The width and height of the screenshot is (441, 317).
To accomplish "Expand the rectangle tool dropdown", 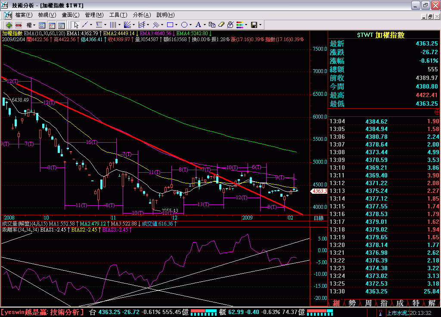I will click(x=176, y=25).
